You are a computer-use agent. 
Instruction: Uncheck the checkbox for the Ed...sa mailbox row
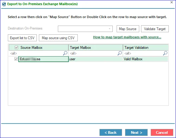point(16,59)
